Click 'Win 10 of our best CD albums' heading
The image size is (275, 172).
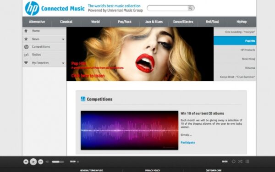pyautogui.click(x=202, y=113)
